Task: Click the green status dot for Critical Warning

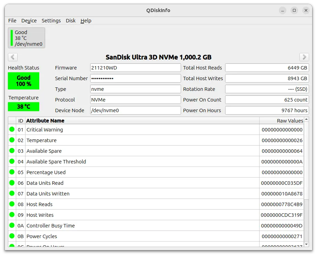Action: (x=12, y=129)
